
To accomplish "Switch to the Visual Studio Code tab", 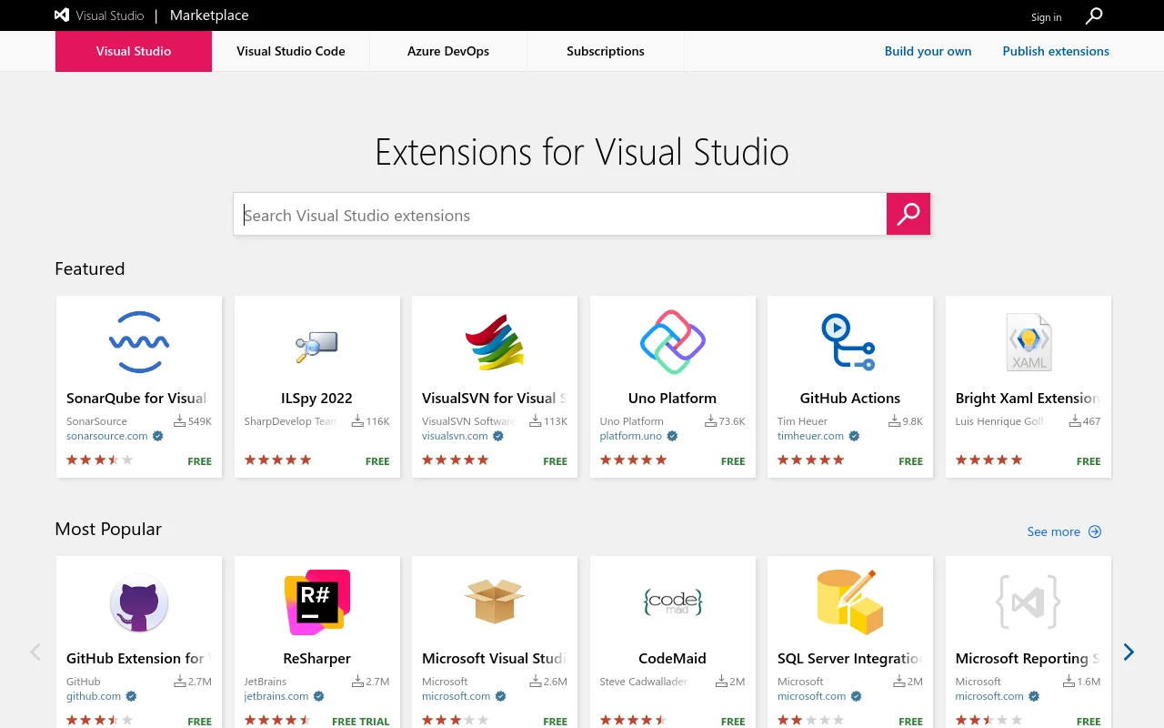I will pyautogui.click(x=291, y=51).
